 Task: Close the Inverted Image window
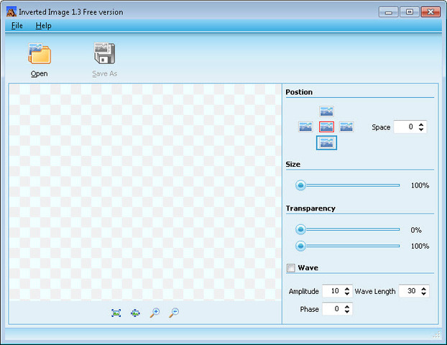point(430,12)
